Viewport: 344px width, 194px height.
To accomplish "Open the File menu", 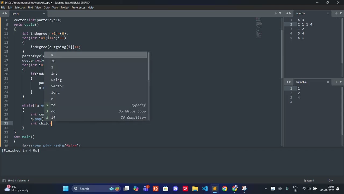I will [x=3, y=8].
